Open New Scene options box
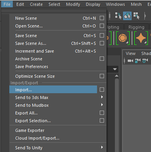Image resolution: width=151 pixels, height=152 pixels. [x=102, y=18]
